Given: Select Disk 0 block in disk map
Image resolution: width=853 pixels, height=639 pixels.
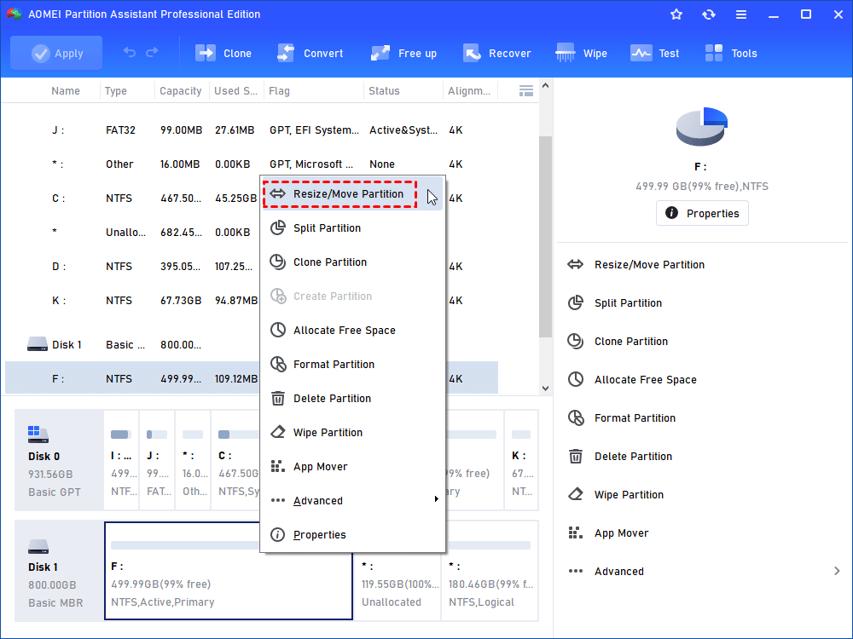Looking at the screenshot, I should coord(59,460).
